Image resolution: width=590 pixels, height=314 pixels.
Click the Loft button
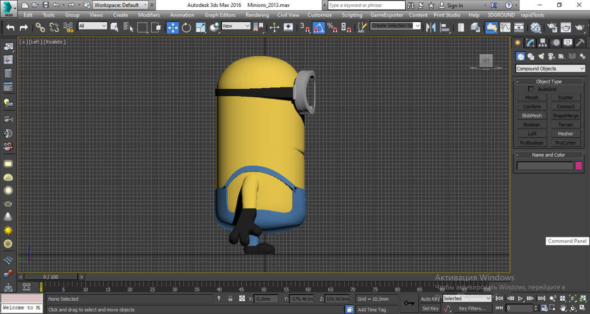tap(531, 134)
